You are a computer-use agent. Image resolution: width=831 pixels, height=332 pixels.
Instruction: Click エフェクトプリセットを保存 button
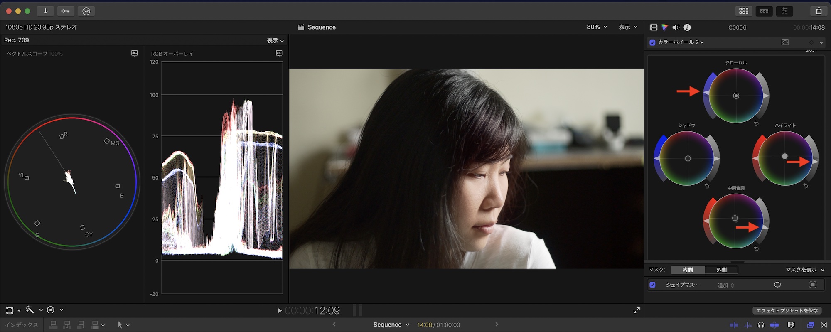tap(787, 310)
